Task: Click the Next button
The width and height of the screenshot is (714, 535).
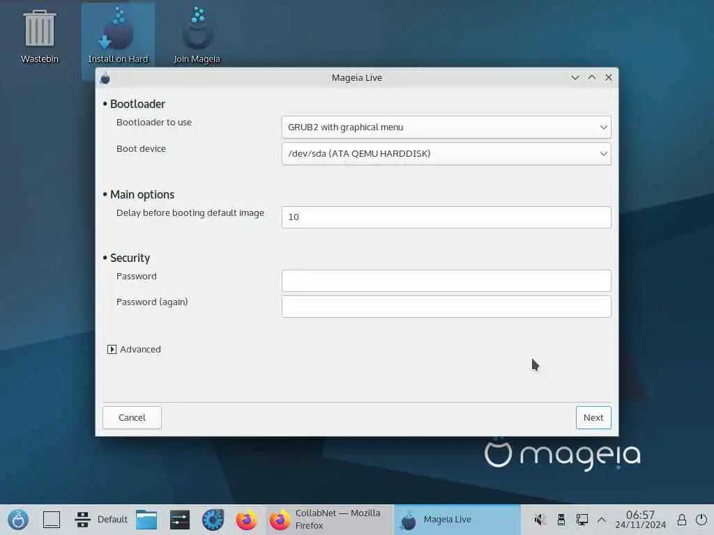Action: coord(593,418)
